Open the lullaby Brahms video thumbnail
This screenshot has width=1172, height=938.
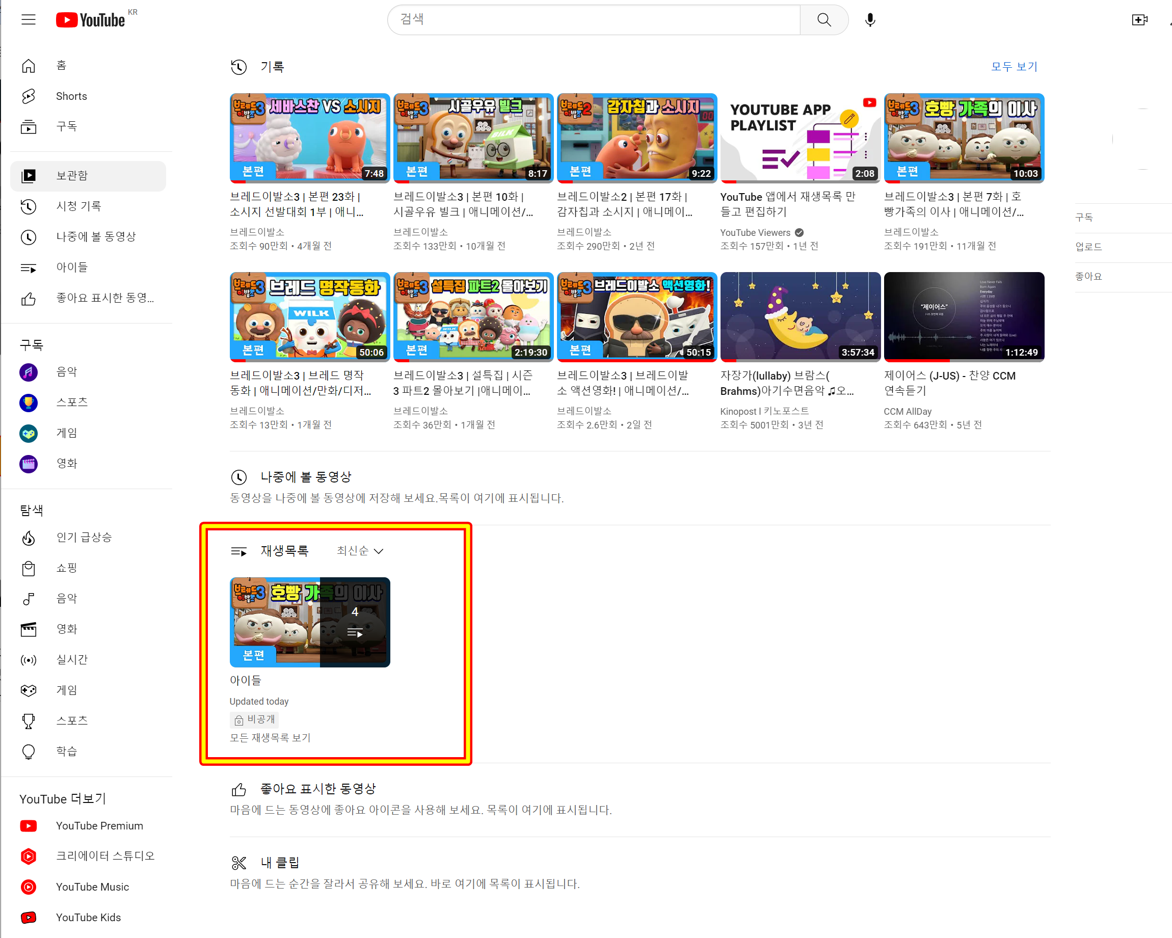[800, 317]
